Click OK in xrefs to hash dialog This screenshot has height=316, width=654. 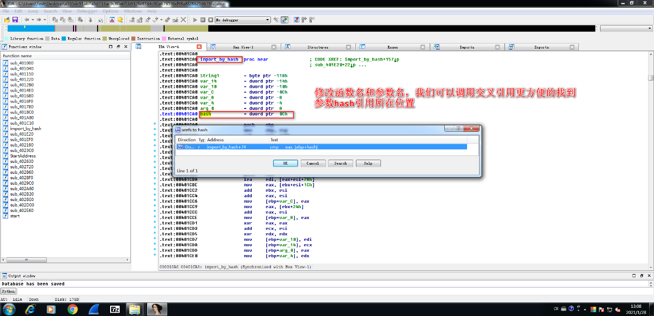[286, 163]
